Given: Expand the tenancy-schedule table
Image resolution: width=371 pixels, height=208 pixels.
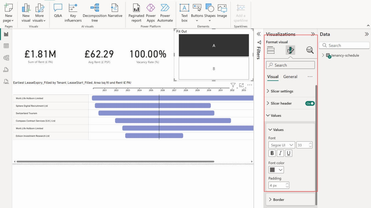Looking at the screenshot, I should click(323, 55).
